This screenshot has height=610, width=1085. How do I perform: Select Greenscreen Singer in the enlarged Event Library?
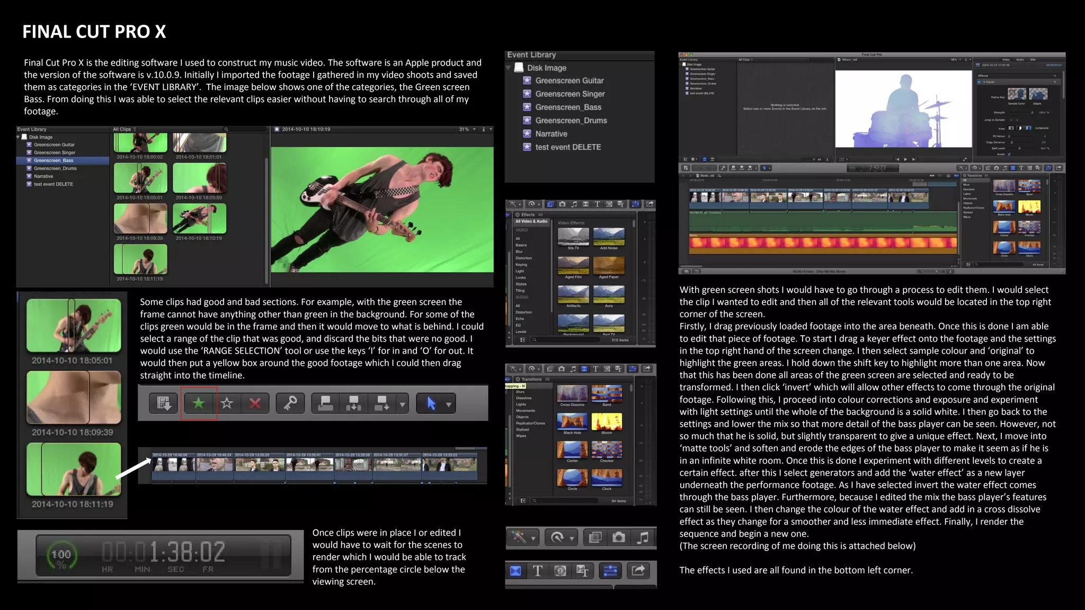[x=570, y=94]
